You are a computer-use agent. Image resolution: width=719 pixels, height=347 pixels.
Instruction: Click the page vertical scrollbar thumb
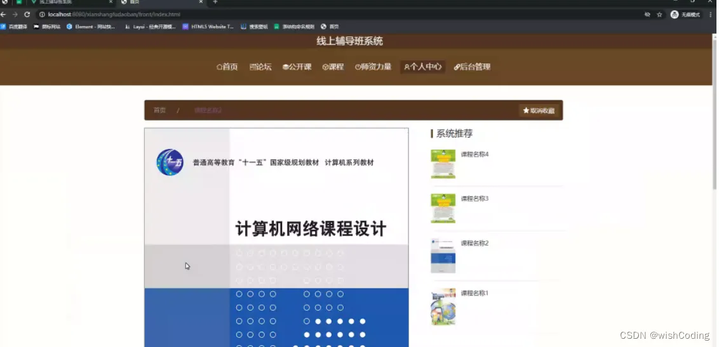click(x=715, y=114)
